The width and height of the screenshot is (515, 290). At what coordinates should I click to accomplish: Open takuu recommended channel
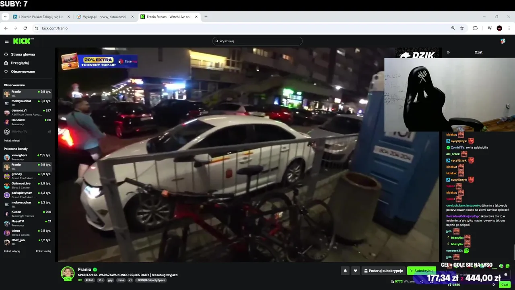click(x=27, y=232)
